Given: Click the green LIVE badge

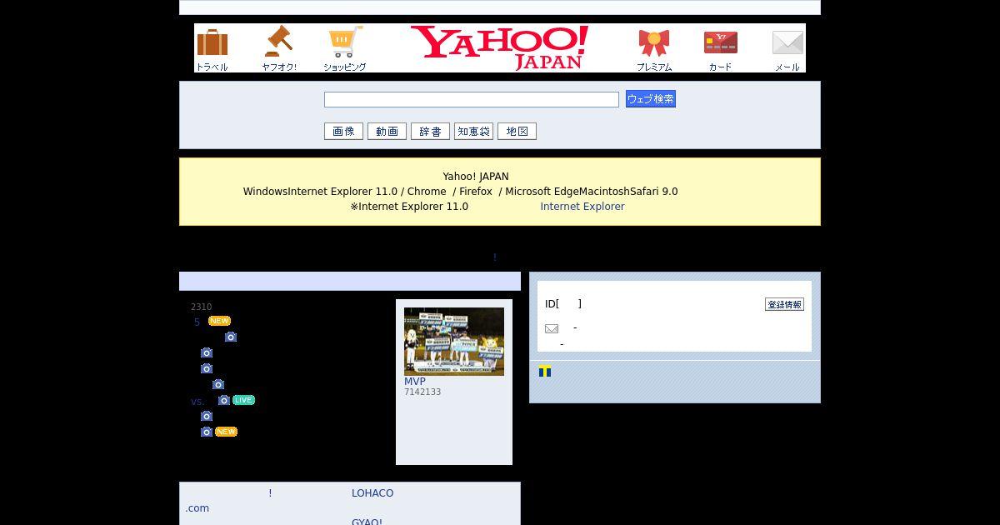Looking at the screenshot, I should [x=243, y=400].
